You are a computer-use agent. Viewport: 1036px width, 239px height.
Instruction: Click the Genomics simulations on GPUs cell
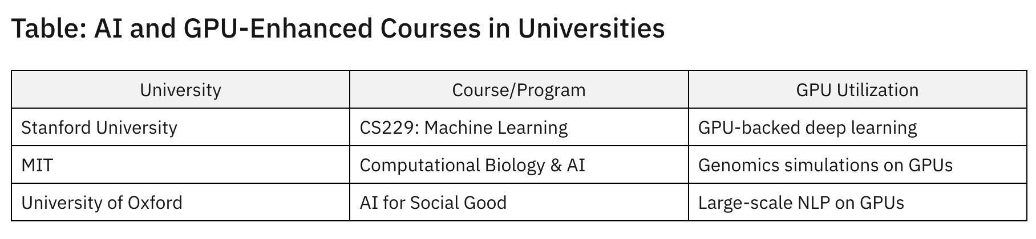(x=825, y=165)
